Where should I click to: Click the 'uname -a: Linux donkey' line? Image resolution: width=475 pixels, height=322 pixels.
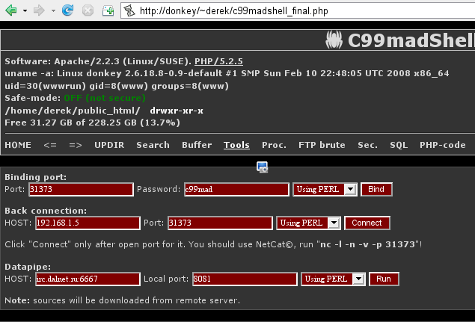[x=227, y=73]
